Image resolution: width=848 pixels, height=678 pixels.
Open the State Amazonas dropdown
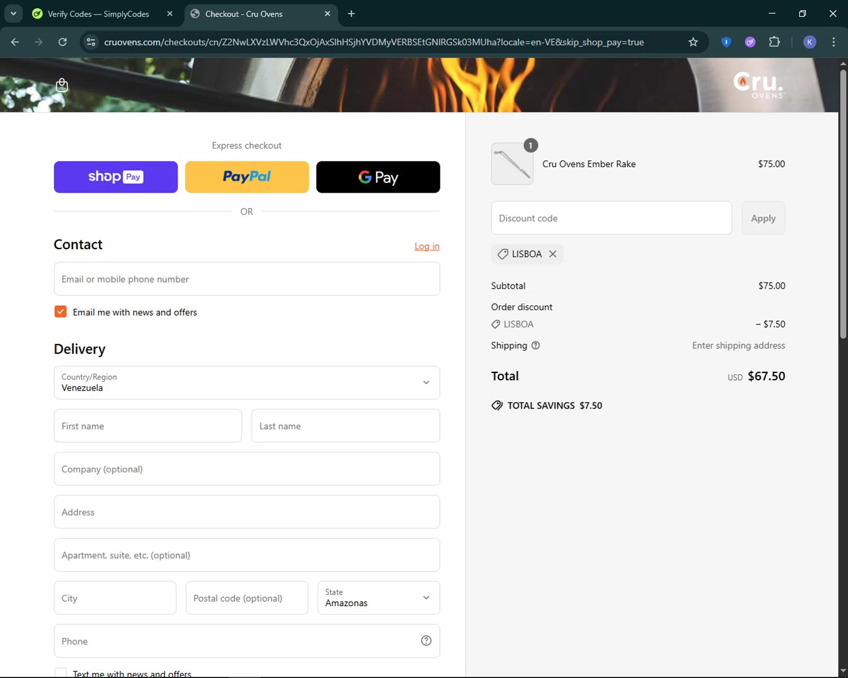click(379, 598)
